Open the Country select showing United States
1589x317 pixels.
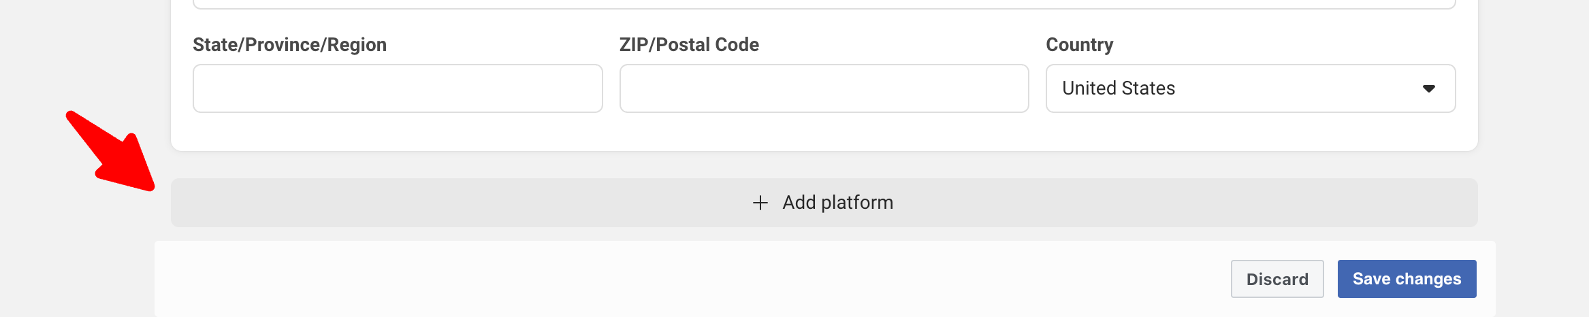1250,88
